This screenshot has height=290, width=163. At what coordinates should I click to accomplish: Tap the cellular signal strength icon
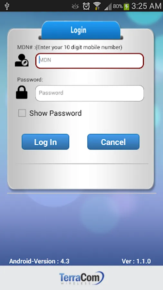point(108,7)
